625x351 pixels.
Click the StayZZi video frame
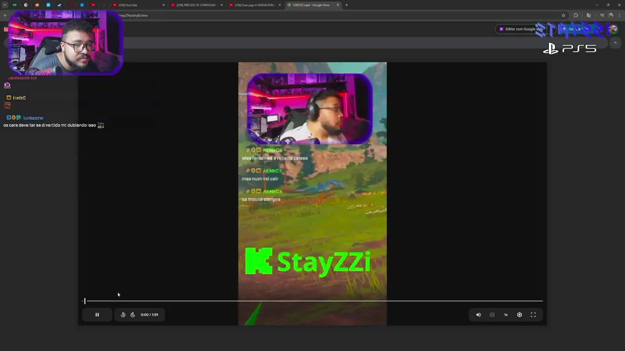(x=312, y=194)
